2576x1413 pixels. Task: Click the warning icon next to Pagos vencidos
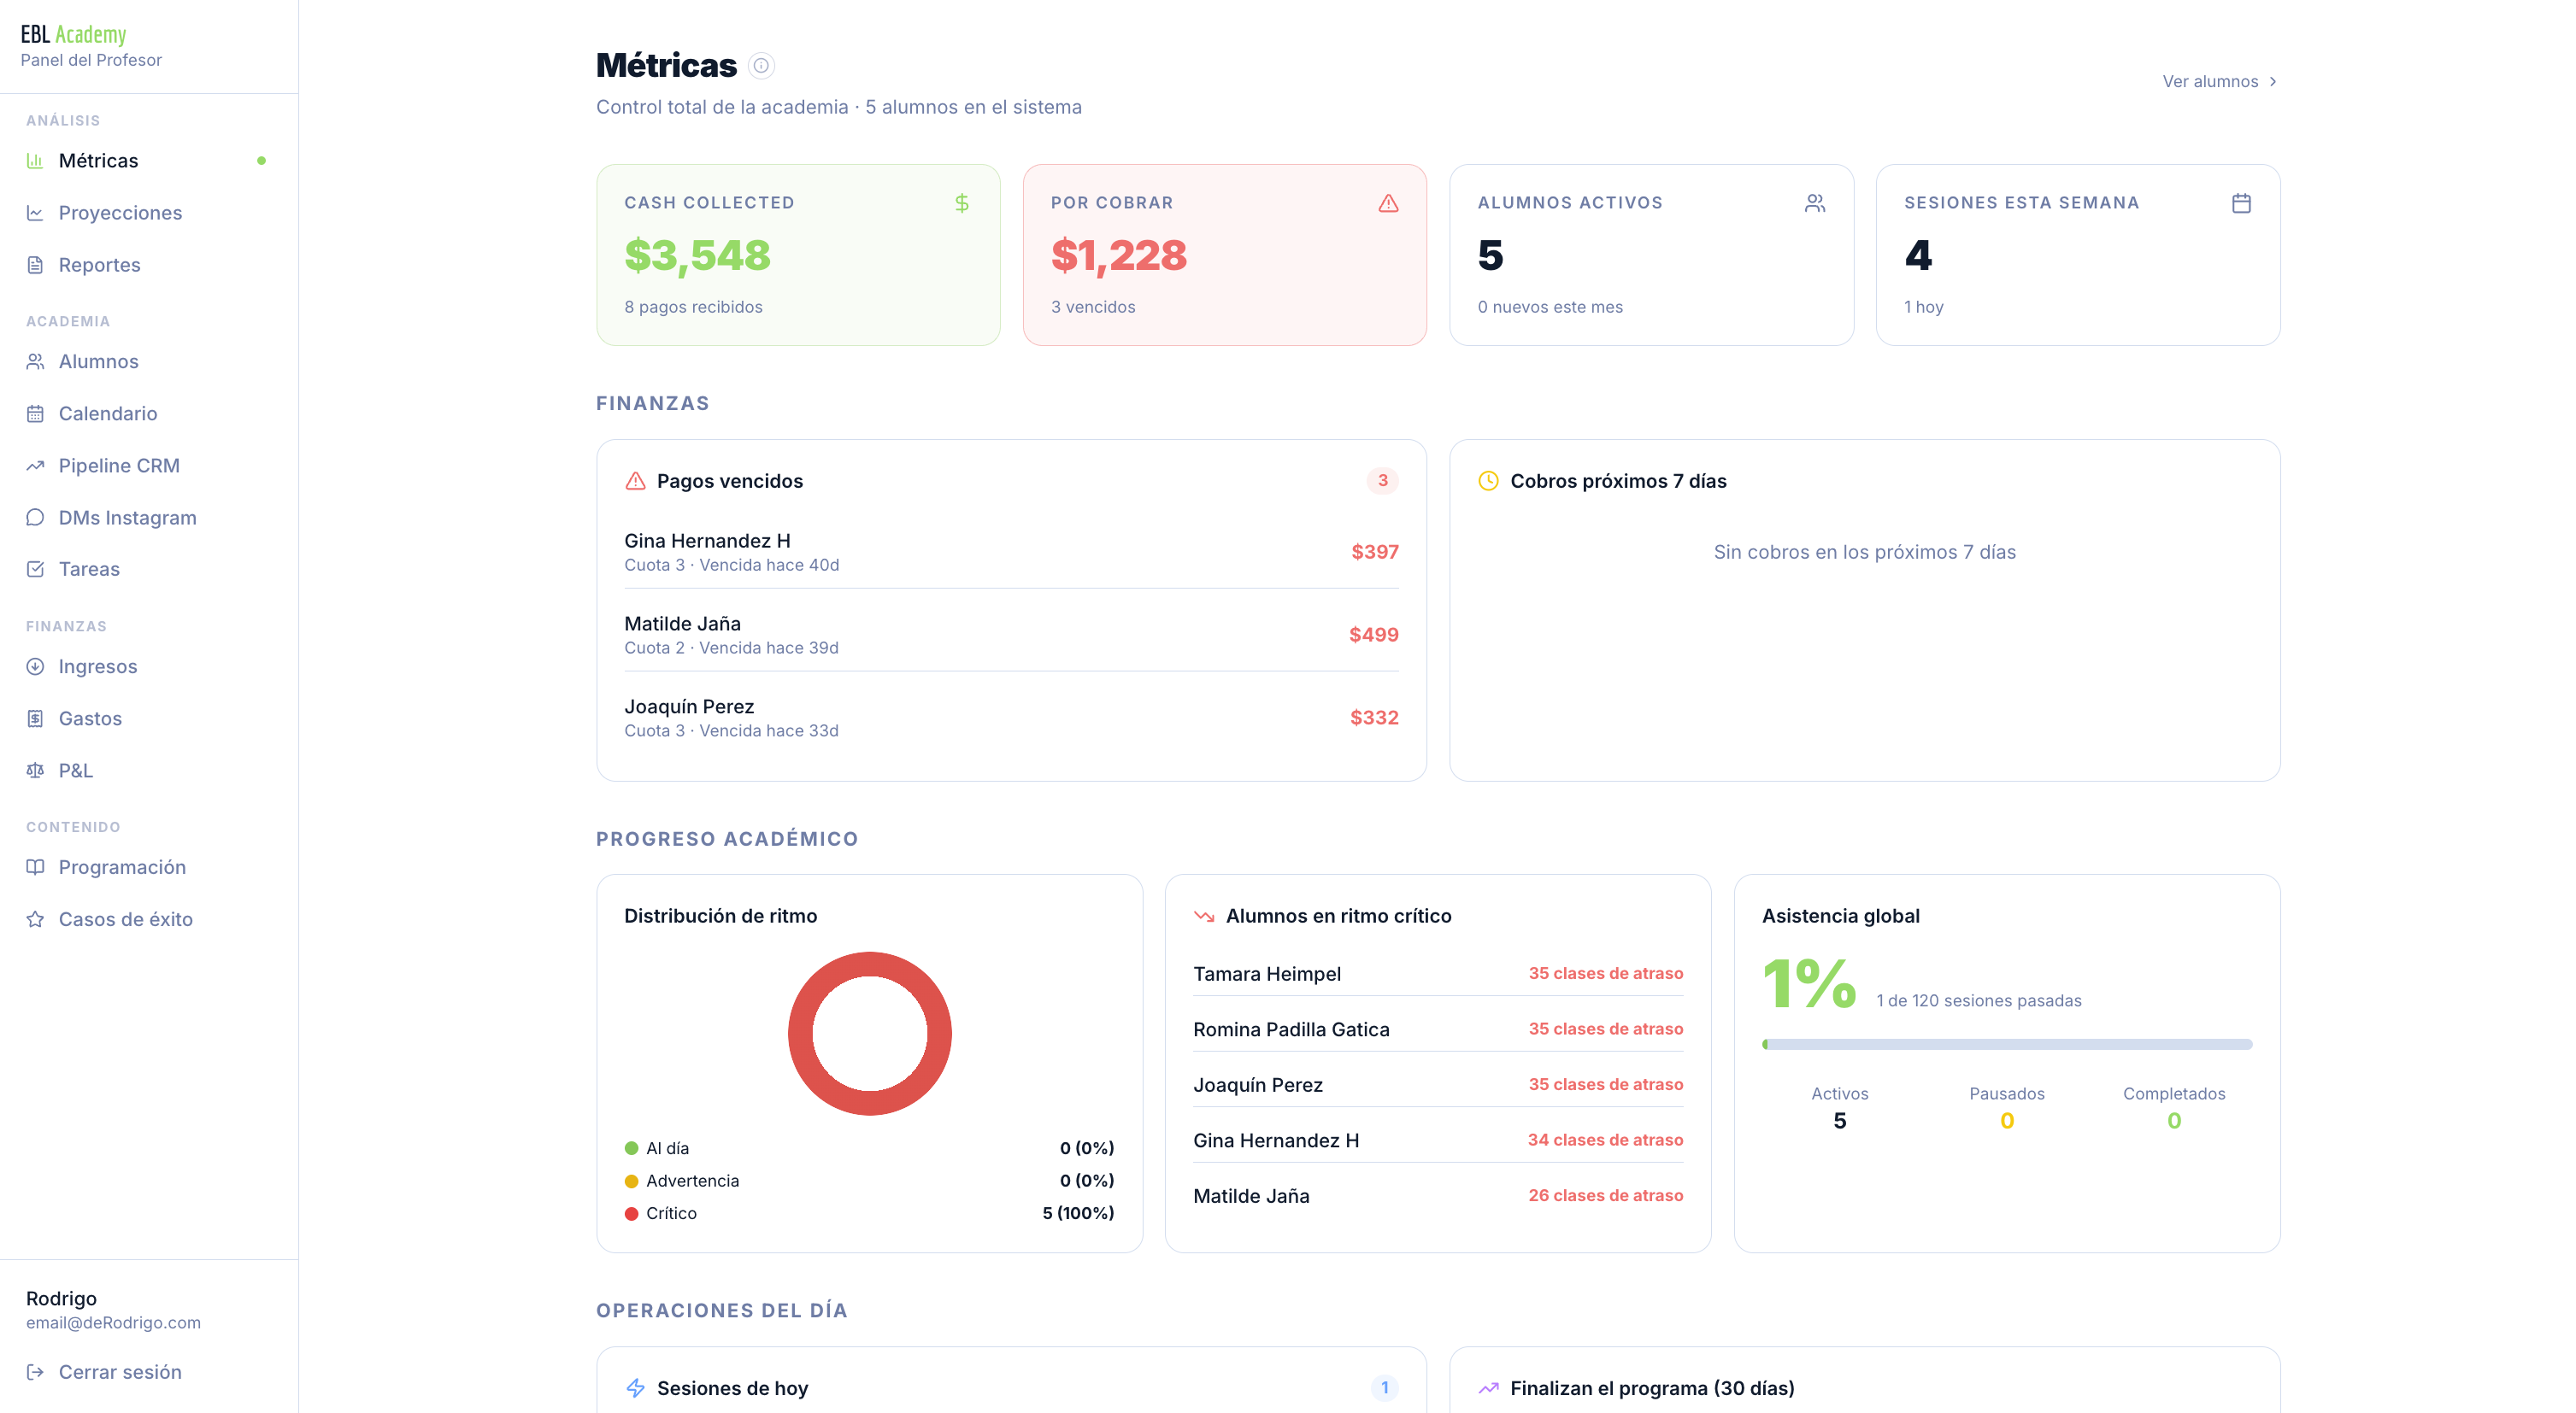pos(635,481)
